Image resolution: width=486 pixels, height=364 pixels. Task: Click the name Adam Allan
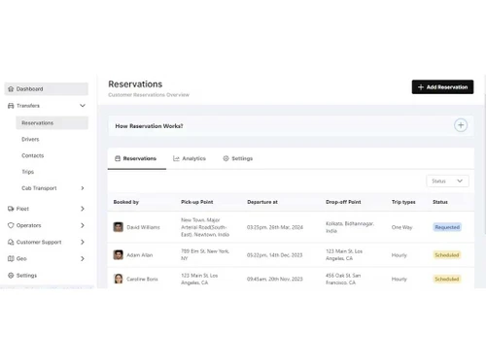[140, 255]
